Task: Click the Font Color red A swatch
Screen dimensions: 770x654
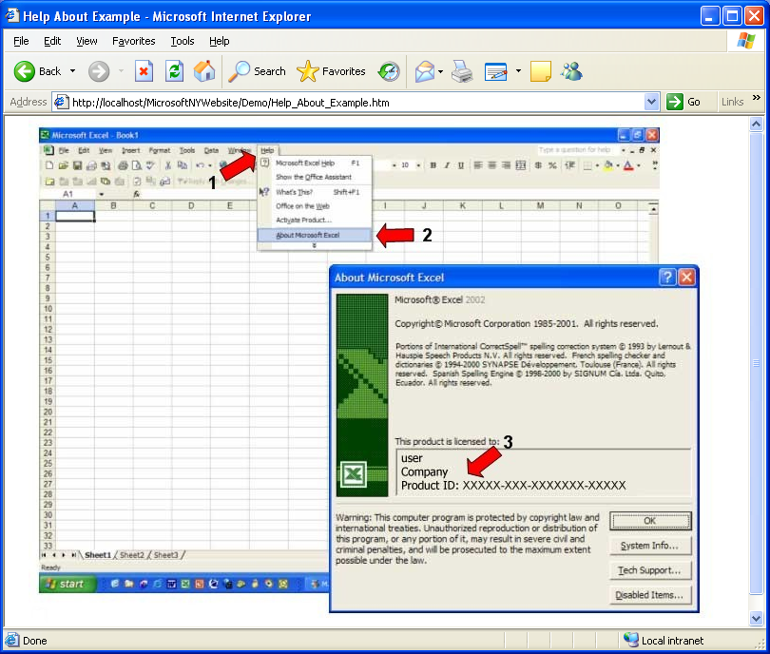Action: tap(628, 165)
